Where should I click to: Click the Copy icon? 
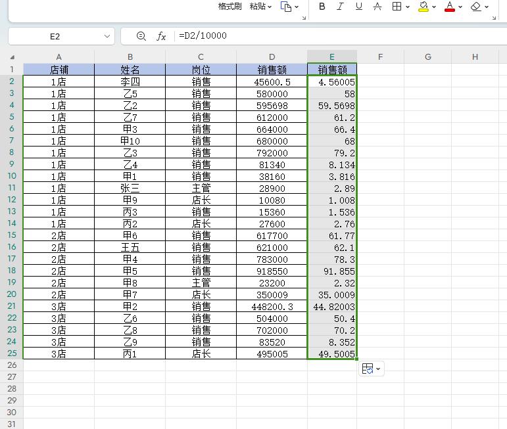coord(286,7)
